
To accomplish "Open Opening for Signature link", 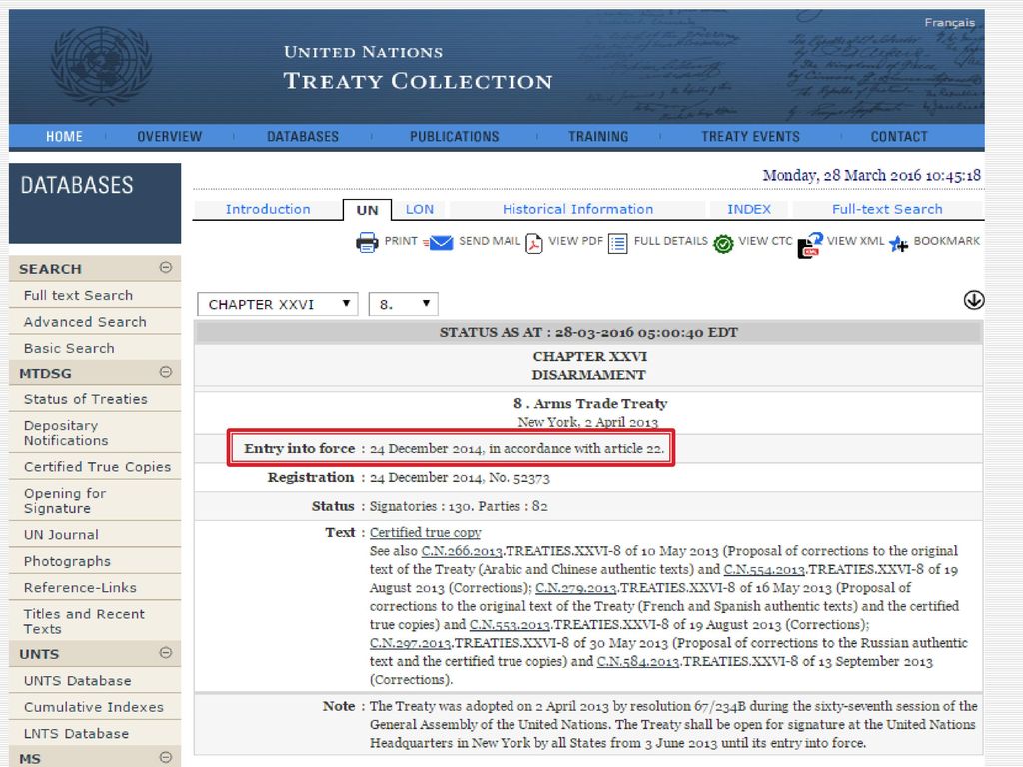I will 65,501.
